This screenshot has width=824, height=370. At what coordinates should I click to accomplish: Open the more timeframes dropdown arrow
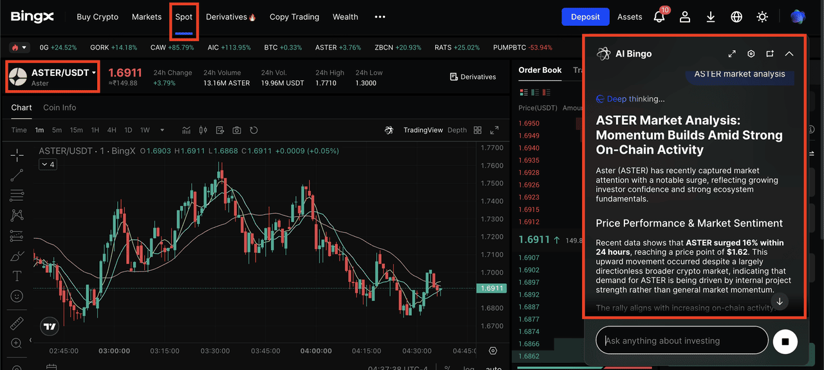pyautogui.click(x=162, y=130)
